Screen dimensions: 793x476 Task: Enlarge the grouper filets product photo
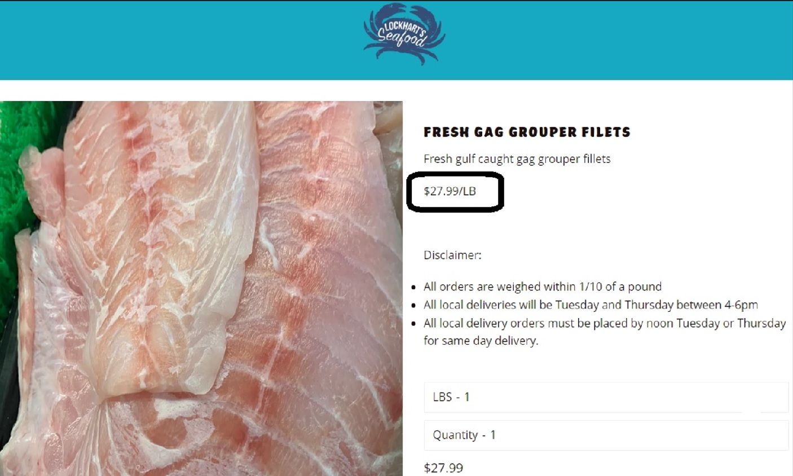tap(201, 288)
